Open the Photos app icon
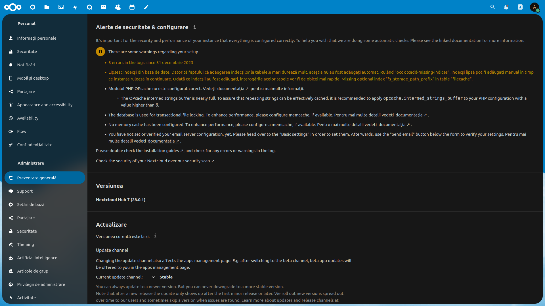545x306 pixels. click(61, 7)
